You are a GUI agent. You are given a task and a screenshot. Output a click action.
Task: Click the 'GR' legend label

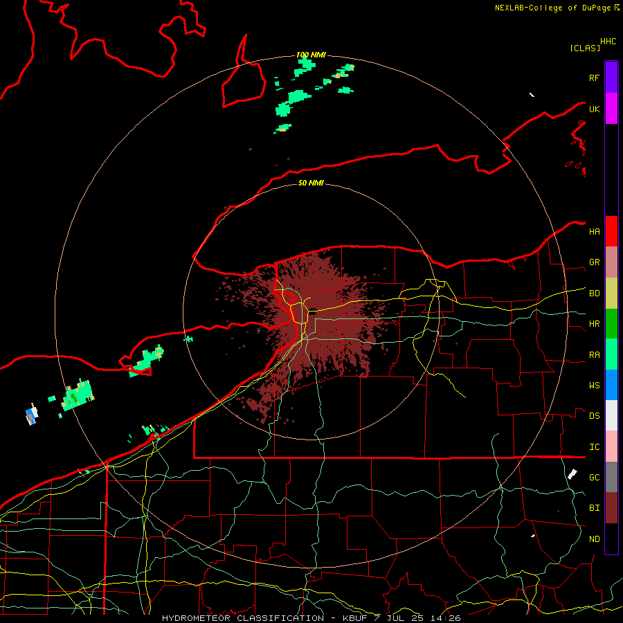594,262
